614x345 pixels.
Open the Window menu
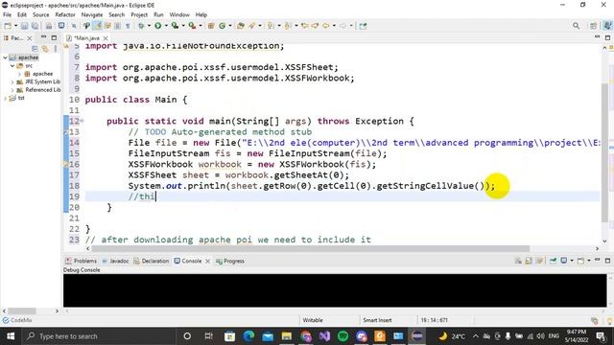pos(179,15)
